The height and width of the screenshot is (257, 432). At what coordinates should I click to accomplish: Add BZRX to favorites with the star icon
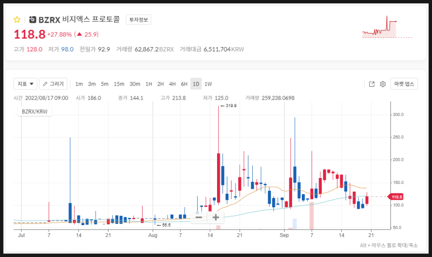click(x=17, y=19)
